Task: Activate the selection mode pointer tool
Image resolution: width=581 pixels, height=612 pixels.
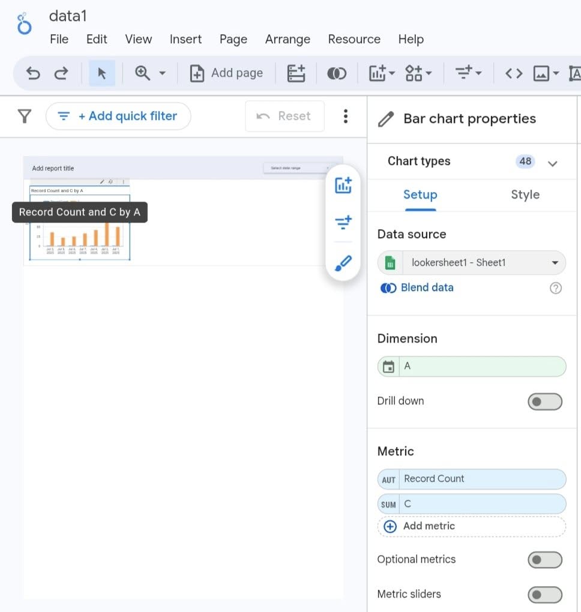Action: point(101,73)
